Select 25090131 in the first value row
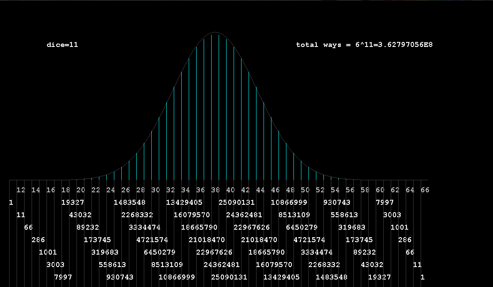The height and width of the screenshot is (287, 493). [237, 203]
